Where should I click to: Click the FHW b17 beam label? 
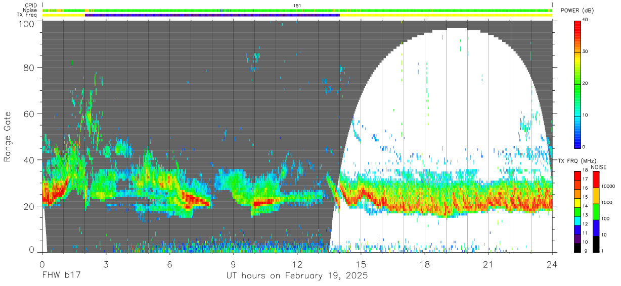coord(62,276)
